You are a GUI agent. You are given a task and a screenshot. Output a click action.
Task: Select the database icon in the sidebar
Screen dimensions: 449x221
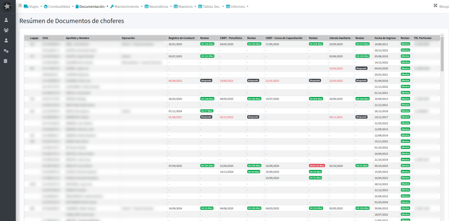click(6, 61)
